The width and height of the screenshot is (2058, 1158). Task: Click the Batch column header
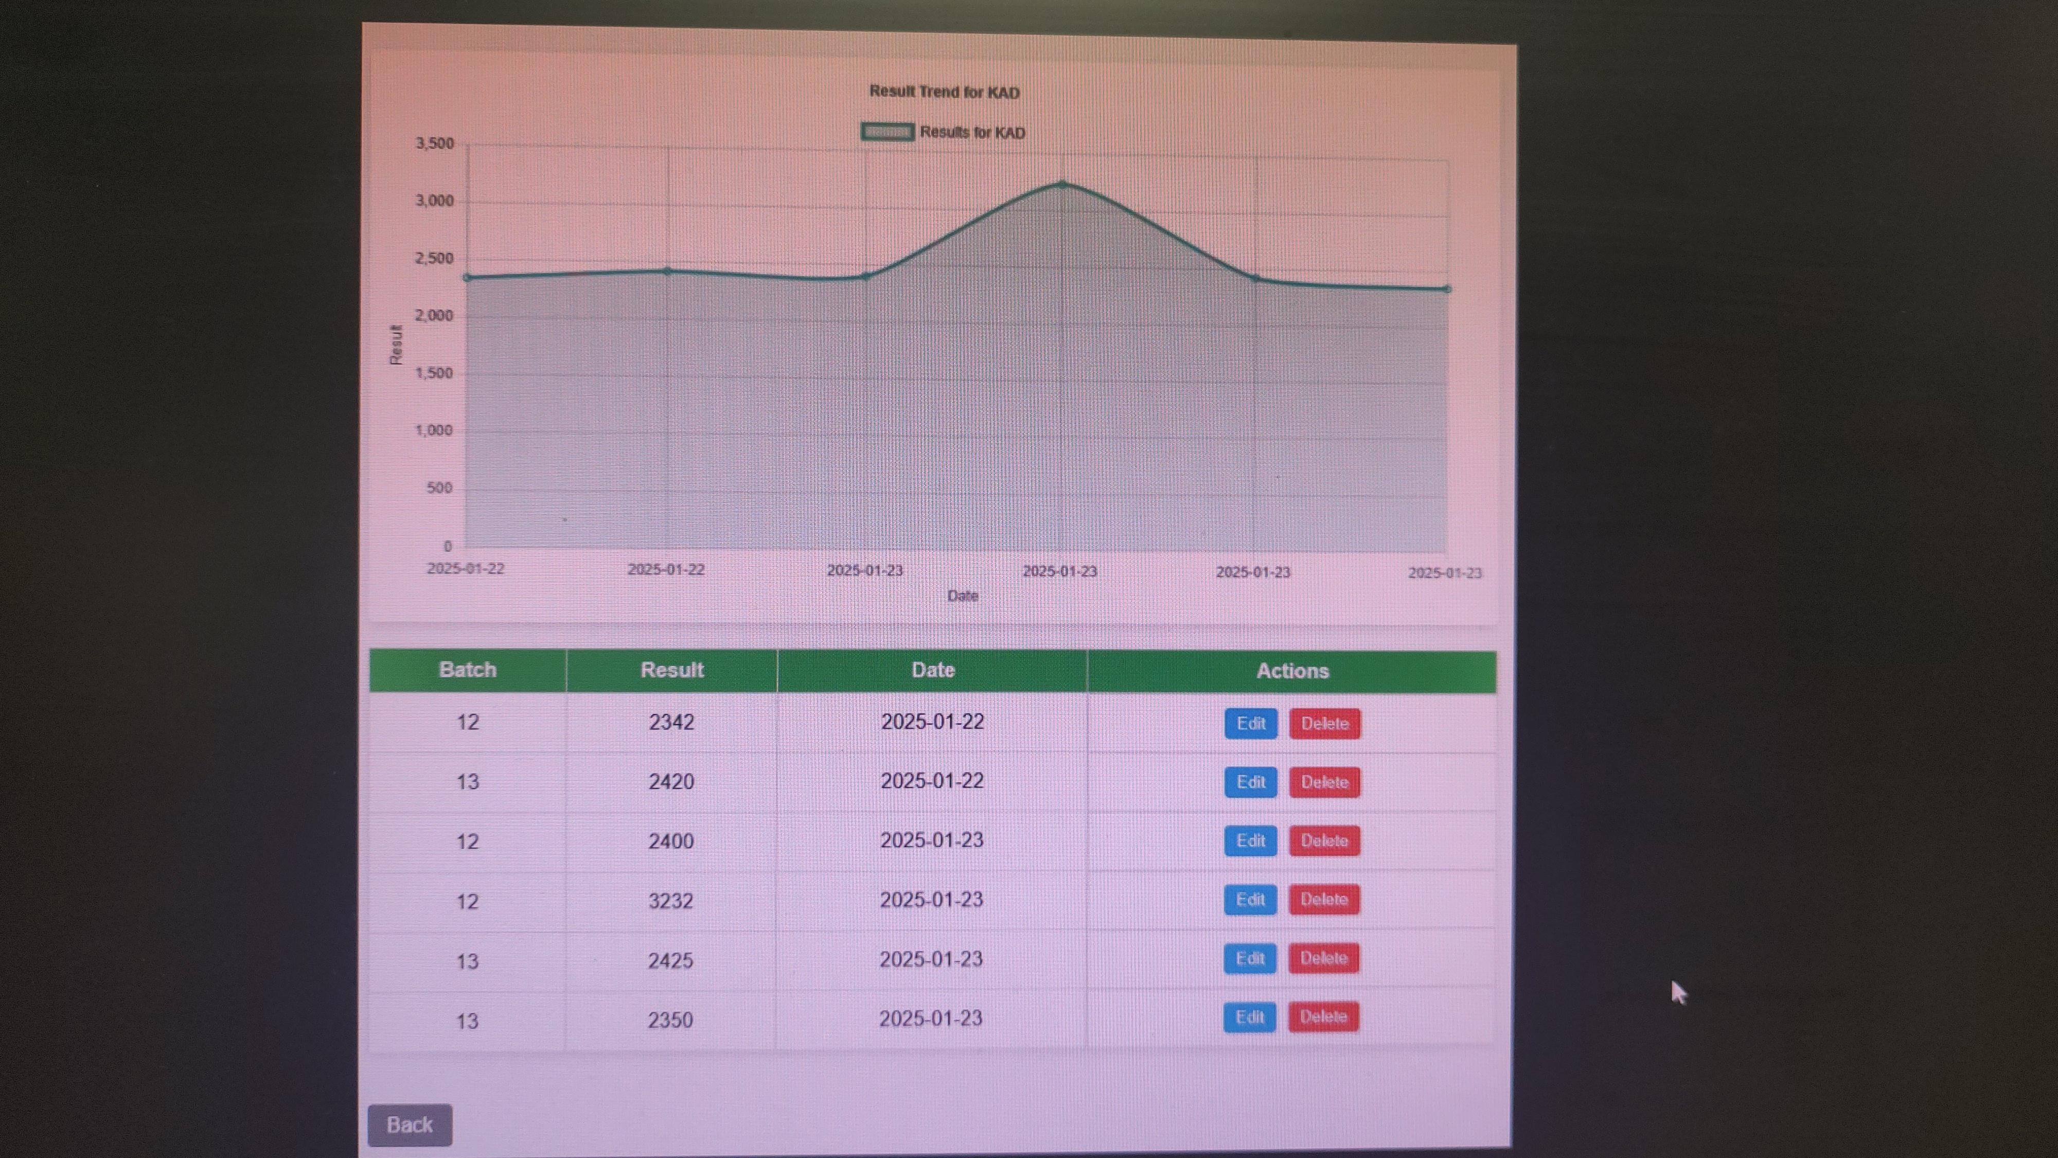tap(467, 670)
